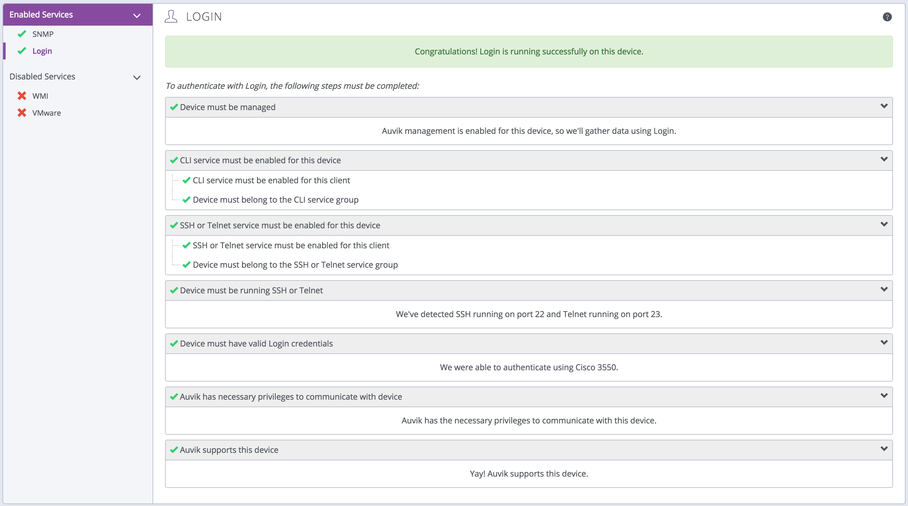Click the Login user profile icon

pos(171,17)
